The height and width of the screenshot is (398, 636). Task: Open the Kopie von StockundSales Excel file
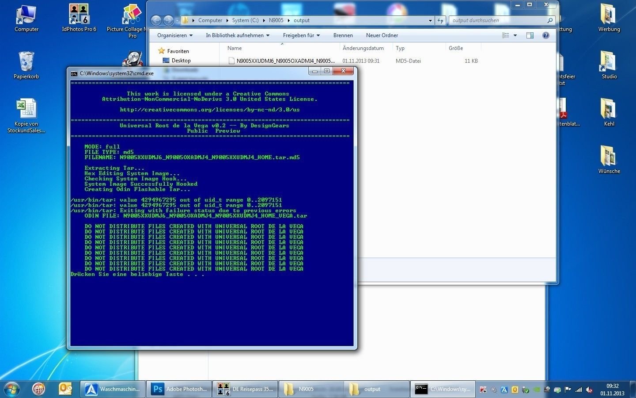point(26,116)
